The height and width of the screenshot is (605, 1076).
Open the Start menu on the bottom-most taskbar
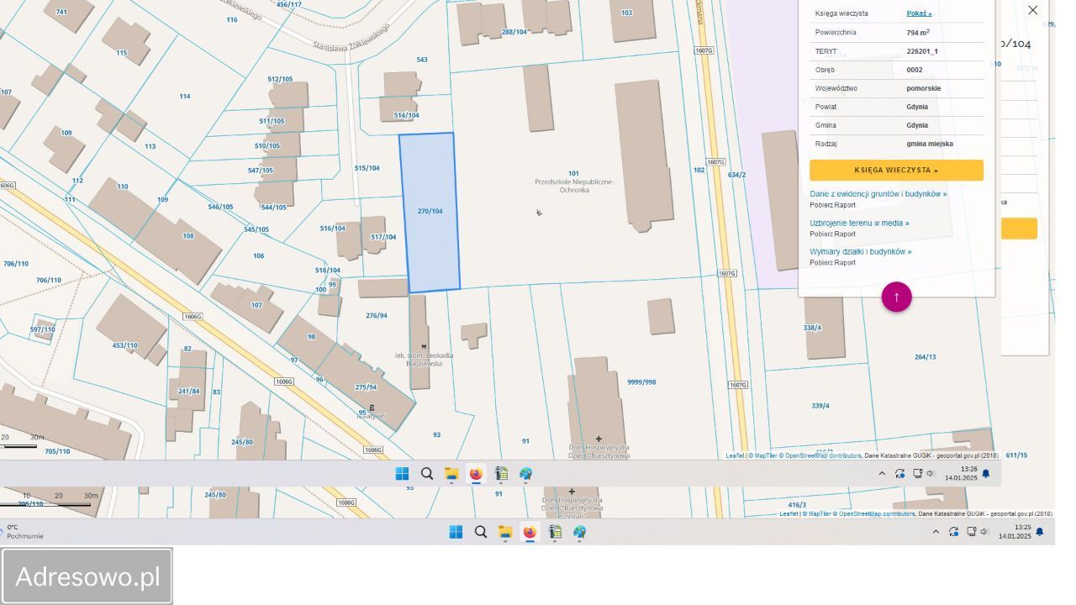click(456, 532)
